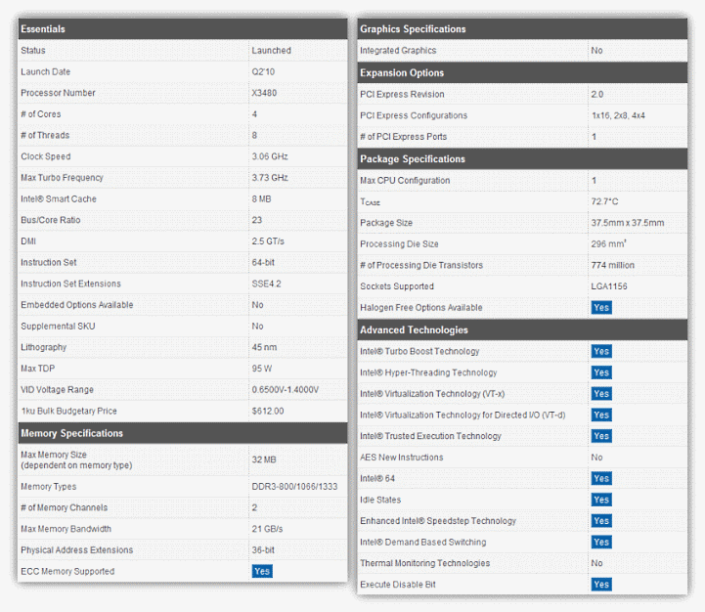This screenshot has height=612, width=705.
Task: Select the Advanced Technologies section header
Action: tap(522, 329)
